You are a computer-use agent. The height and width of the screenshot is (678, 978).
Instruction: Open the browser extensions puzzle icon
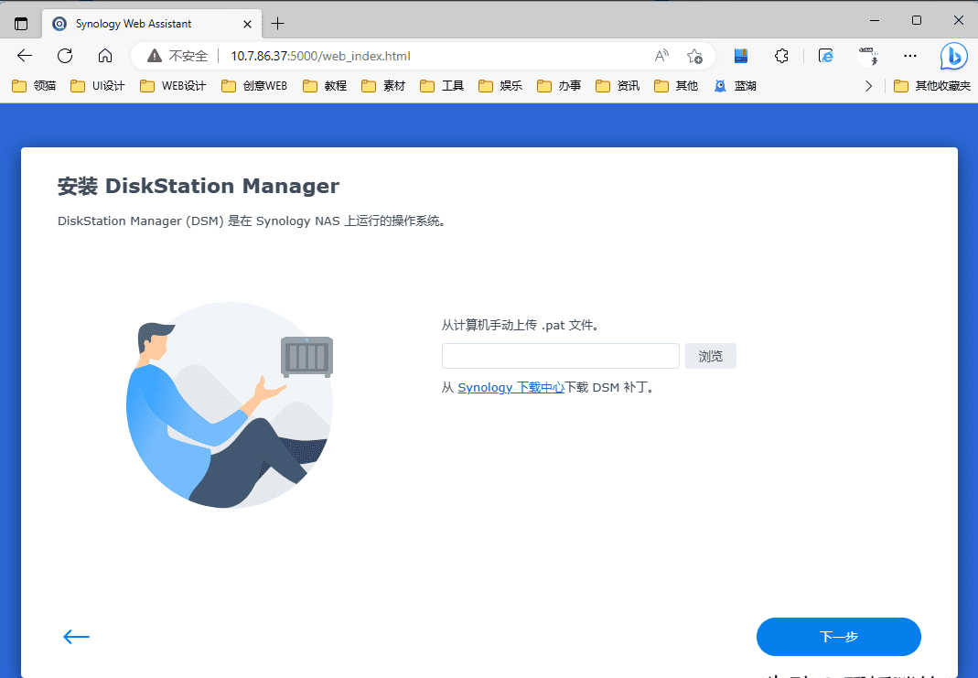click(x=781, y=56)
